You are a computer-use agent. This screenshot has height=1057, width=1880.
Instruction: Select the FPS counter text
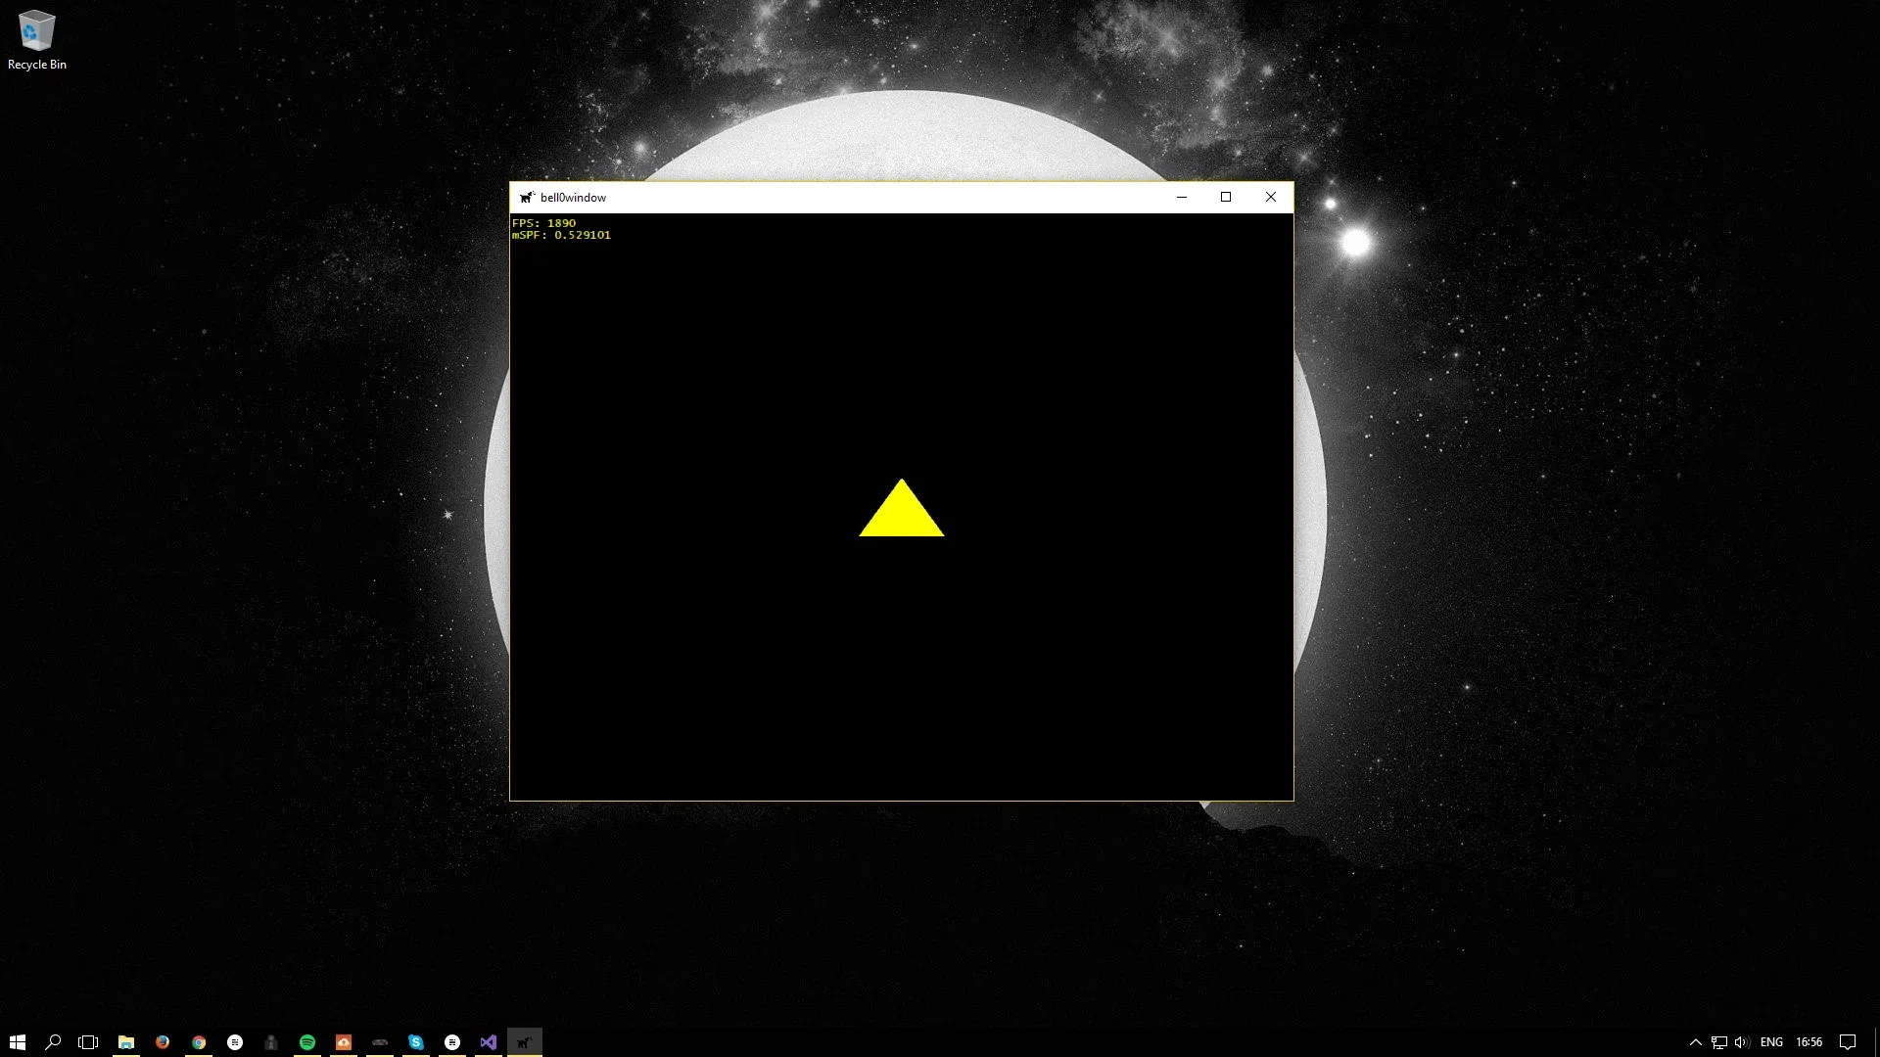coord(544,223)
